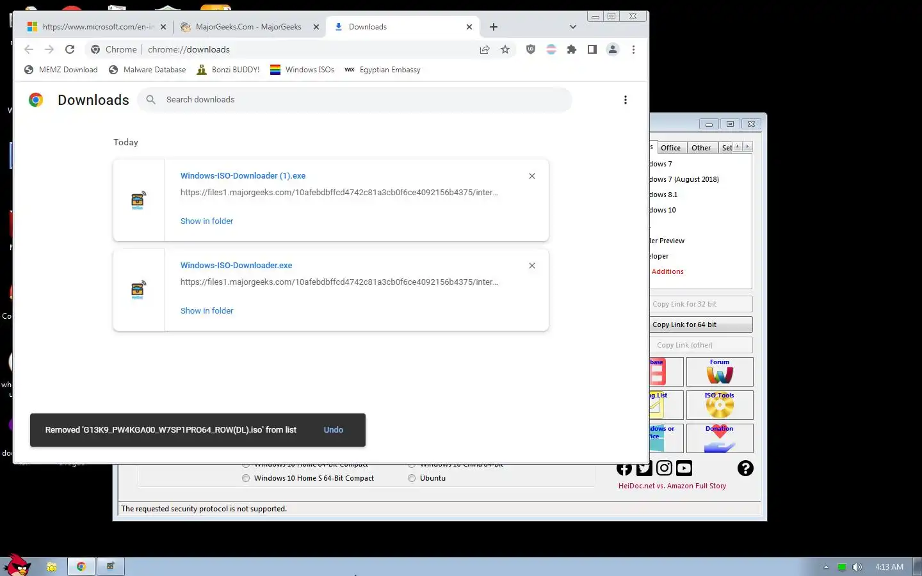Choose the Insider Preview option

point(667,241)
